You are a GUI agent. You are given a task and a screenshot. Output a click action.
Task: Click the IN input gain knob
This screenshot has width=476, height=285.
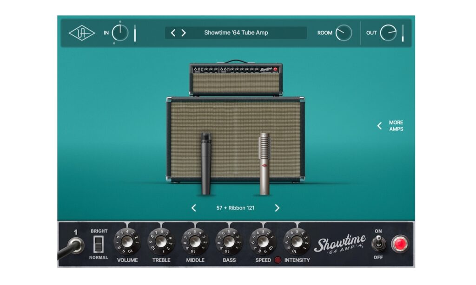(120, 33)
